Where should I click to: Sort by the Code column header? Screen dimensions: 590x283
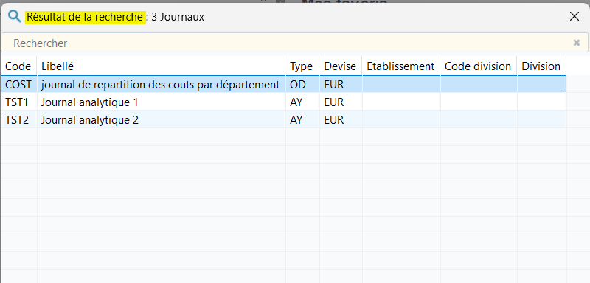[x=18, y=66]
